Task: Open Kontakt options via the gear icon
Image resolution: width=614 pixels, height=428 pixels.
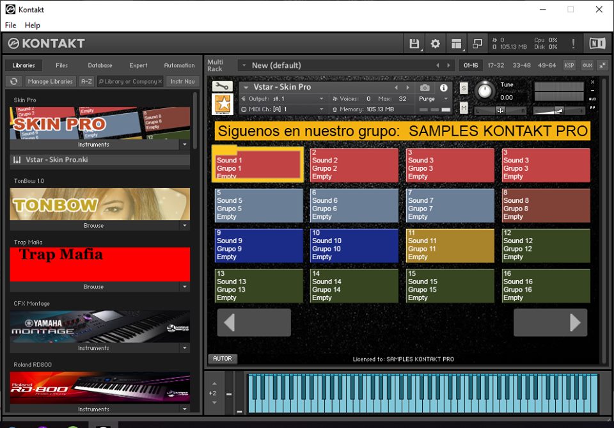Action: [x=435, y=43]
